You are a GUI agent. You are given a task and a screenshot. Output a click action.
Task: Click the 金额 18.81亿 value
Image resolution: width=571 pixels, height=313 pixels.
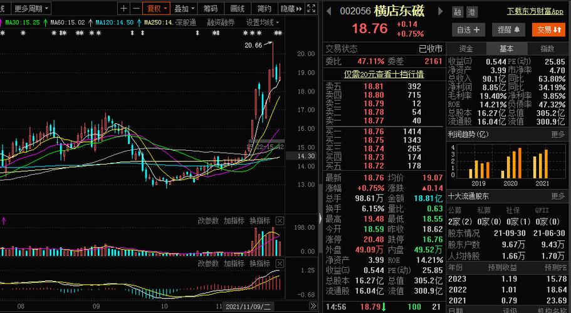point(428,198)
